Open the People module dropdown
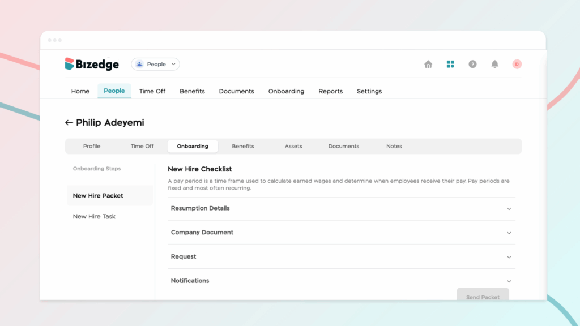 pyautogui.click(x=155, y=65)
